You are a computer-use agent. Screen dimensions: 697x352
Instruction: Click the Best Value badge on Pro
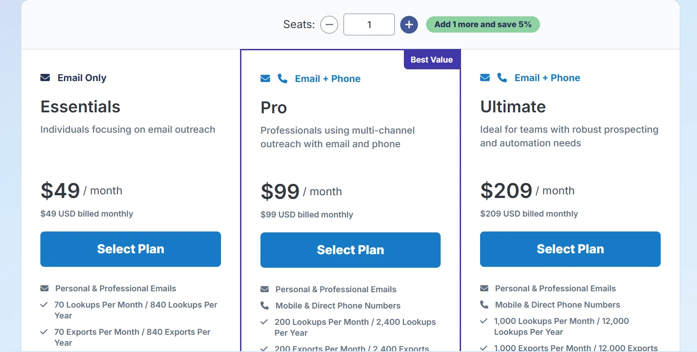coord(432,60)
